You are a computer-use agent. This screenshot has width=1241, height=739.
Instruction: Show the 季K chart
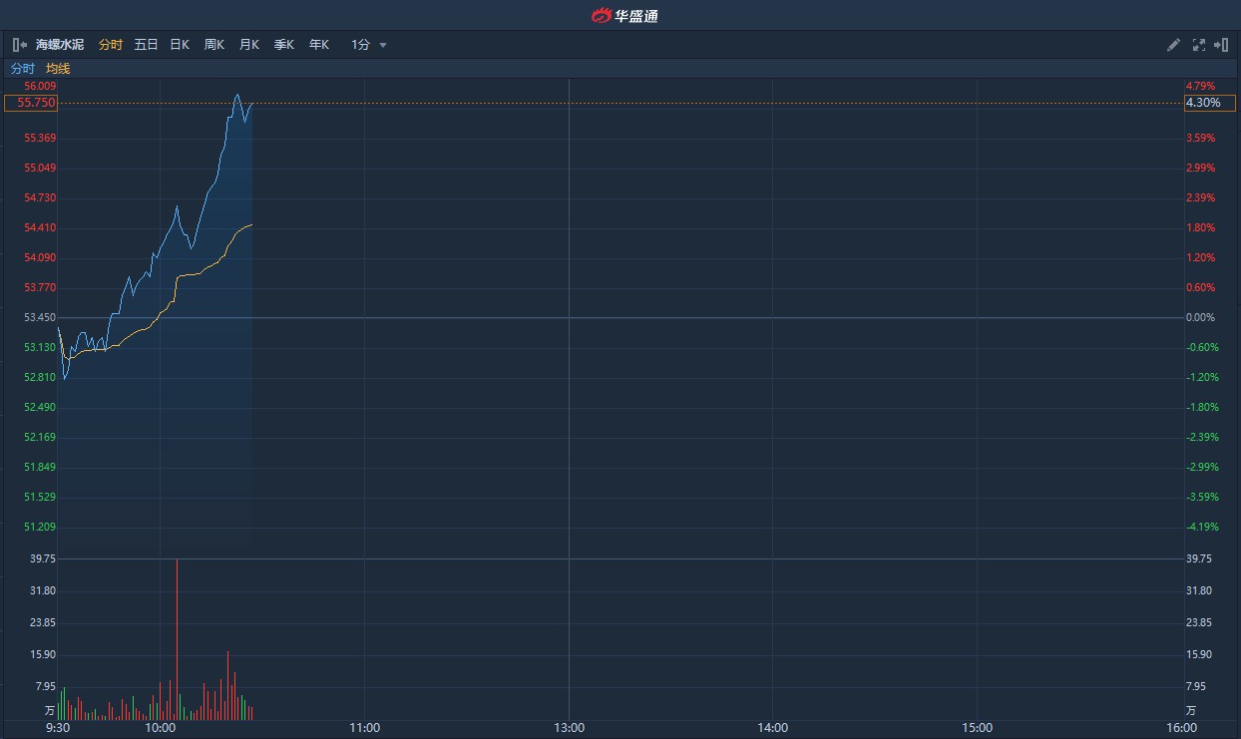point(284,45)
